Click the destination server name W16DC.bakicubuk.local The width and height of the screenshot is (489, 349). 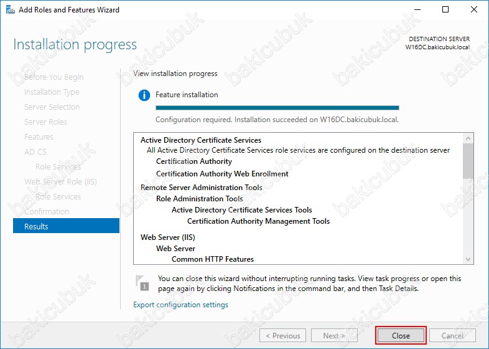437,47
